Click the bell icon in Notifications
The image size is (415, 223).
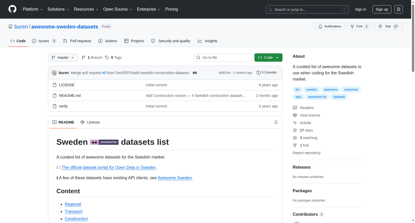(x=320, y=26)
